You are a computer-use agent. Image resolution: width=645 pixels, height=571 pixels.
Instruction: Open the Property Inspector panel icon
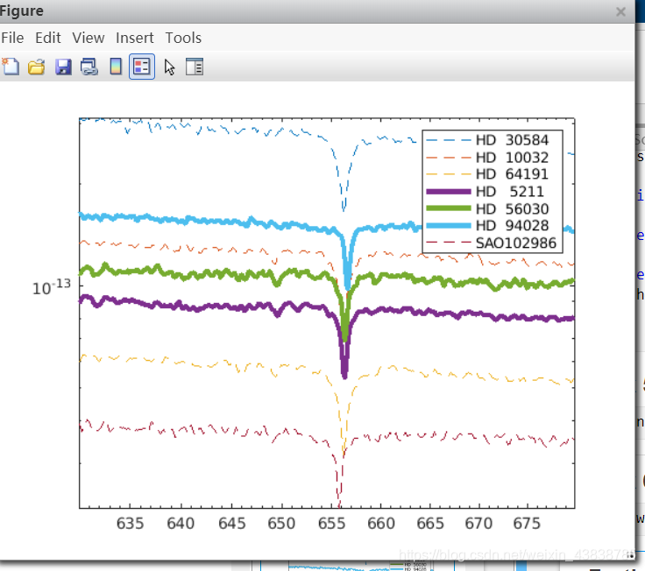click(x=195, y=67)
